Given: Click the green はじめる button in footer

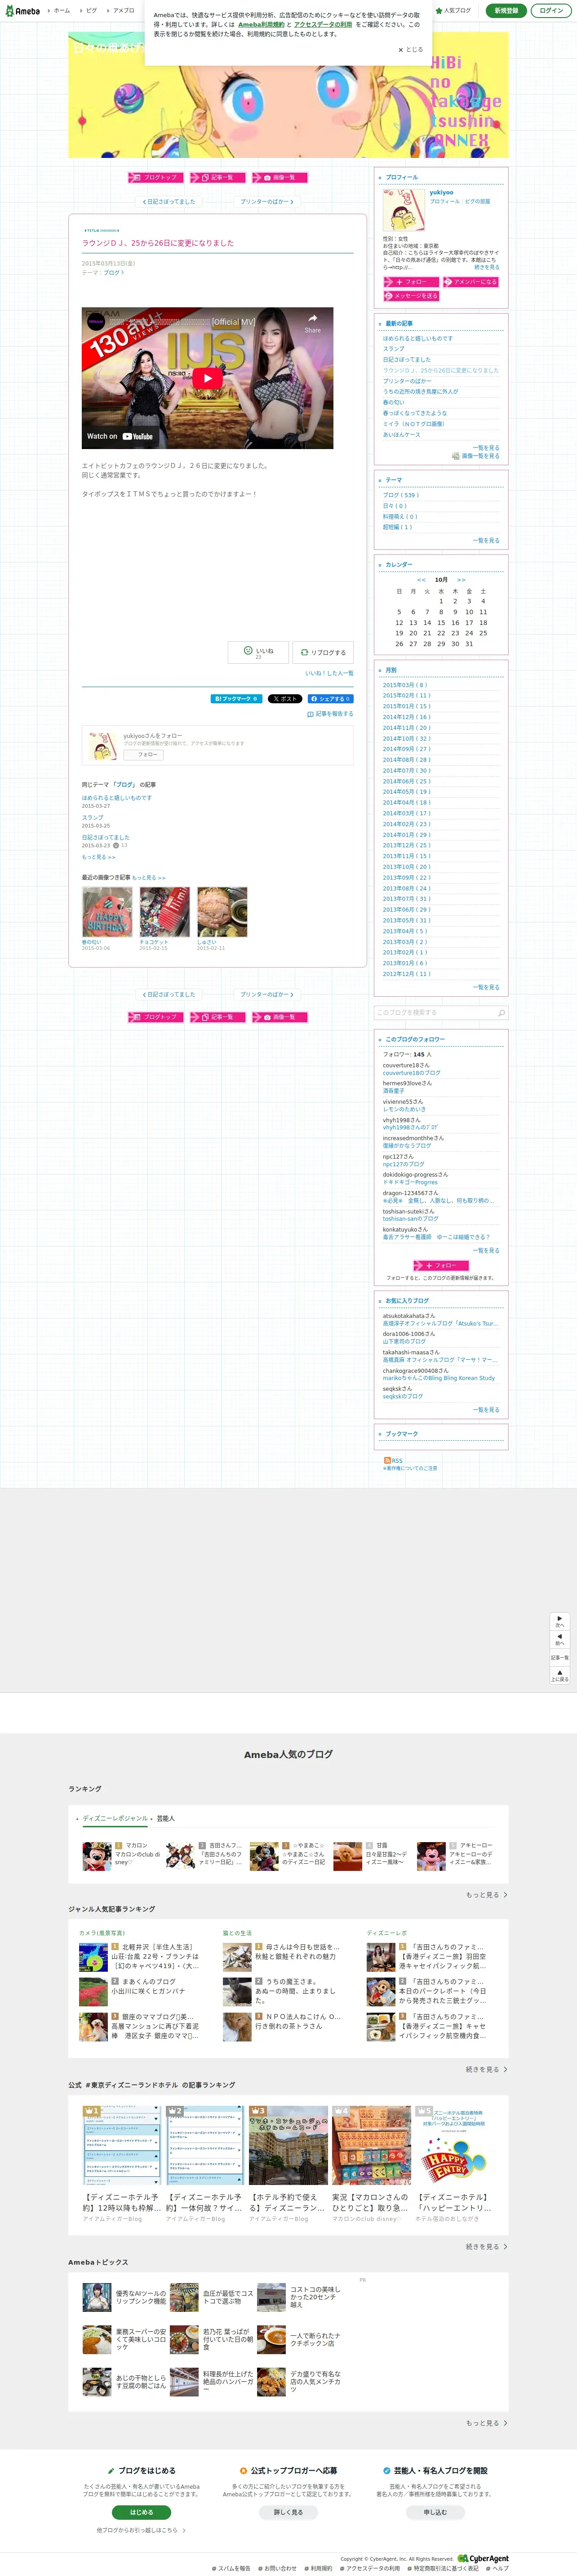Looking at the screenshot, I should click(142, 2512).
